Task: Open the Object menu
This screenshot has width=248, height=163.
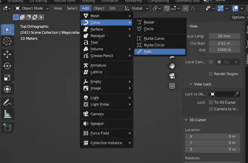Action: [x=99, y=8]
